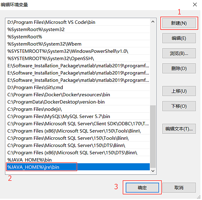
Task: Select %SystemRoot%\system32 entry
Action: pyautogui.click(x=78, y=30)
